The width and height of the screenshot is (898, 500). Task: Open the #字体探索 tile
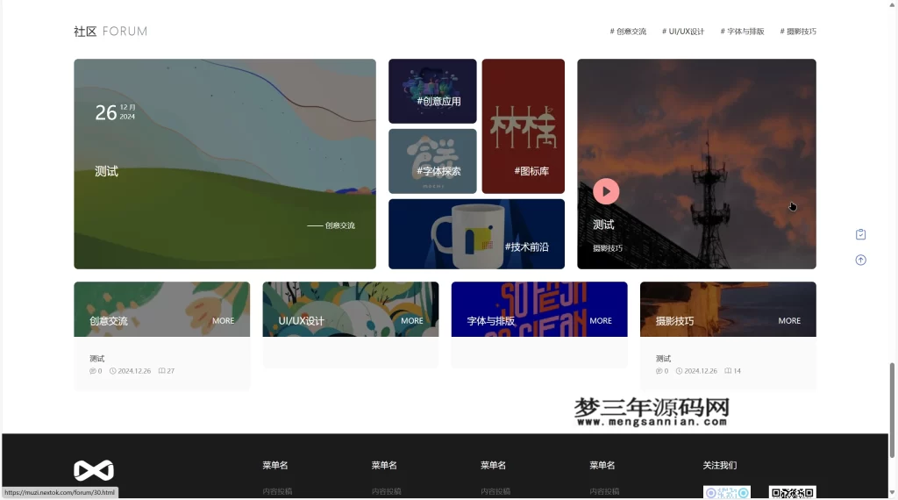click(432, 161)
